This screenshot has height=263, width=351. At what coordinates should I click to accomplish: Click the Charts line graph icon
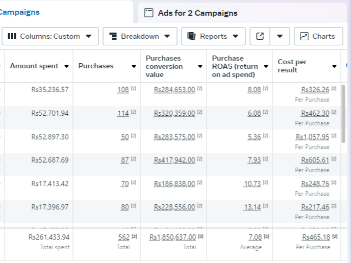pyautogui.click(x=304, y=36)
